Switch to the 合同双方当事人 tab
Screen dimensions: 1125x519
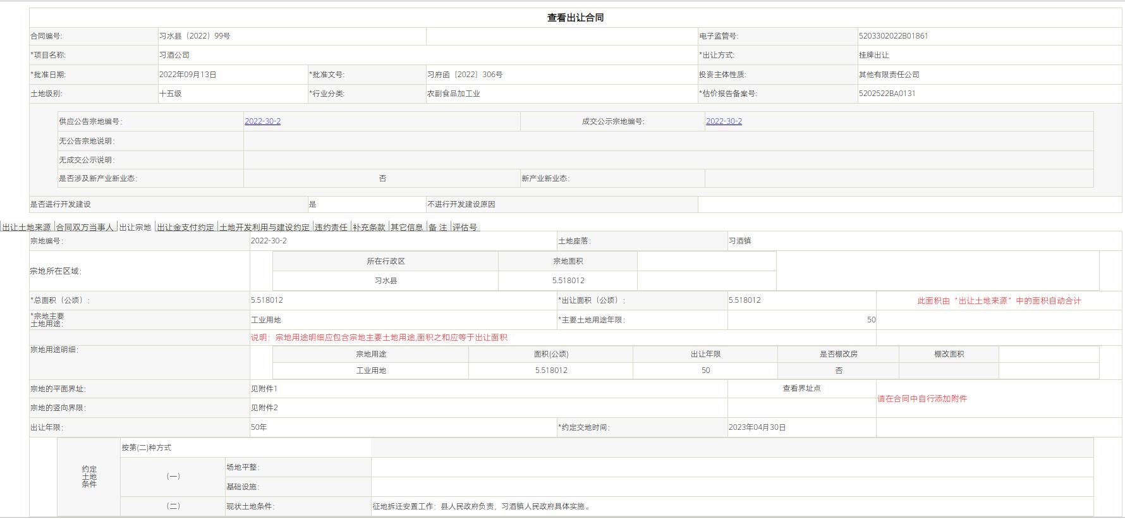[85, 228]
